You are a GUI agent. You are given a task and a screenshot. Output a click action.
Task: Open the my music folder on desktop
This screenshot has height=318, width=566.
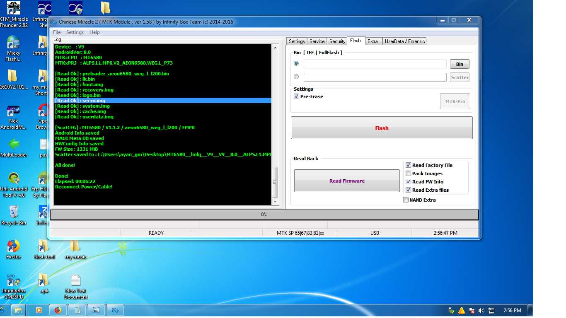coord(76,249)
